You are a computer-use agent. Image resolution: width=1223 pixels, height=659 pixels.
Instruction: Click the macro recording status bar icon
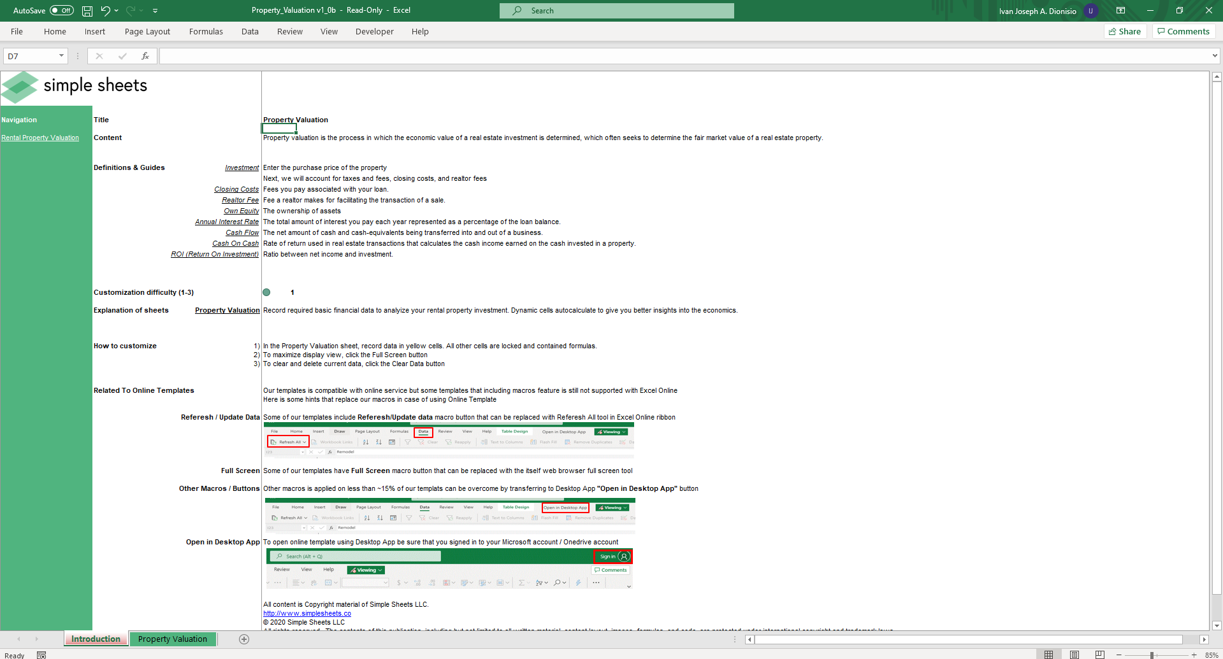(x=41, y=655)
